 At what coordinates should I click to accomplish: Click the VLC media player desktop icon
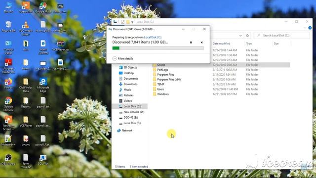[x=26, y=28]
